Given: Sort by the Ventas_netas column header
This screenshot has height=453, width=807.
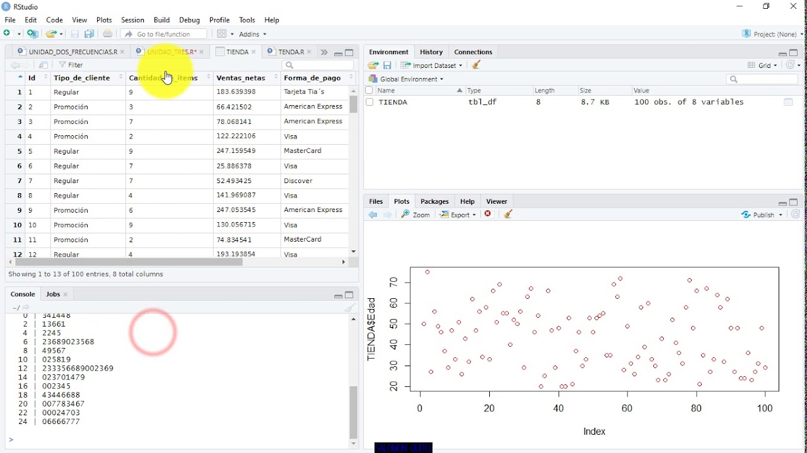Looking at the screenshot, I should tap(247, 78).
